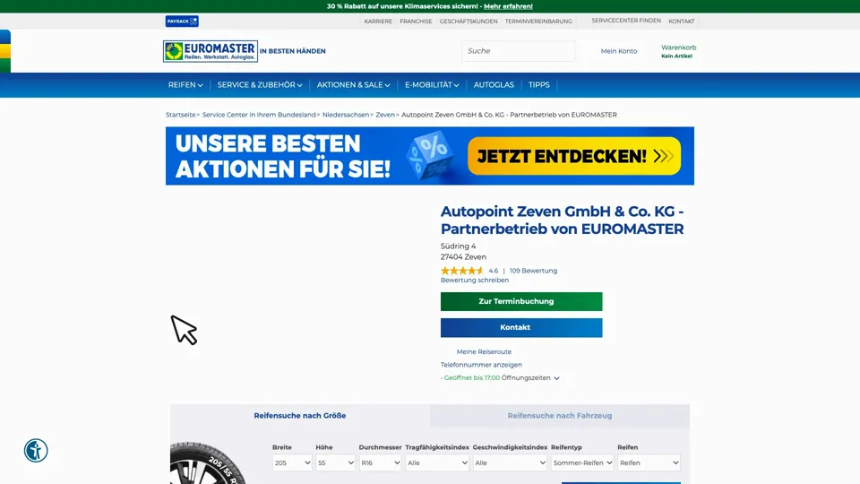
Task: Expand the SERVICE & ZUBEHÖR menu
Action: point(260,85)
